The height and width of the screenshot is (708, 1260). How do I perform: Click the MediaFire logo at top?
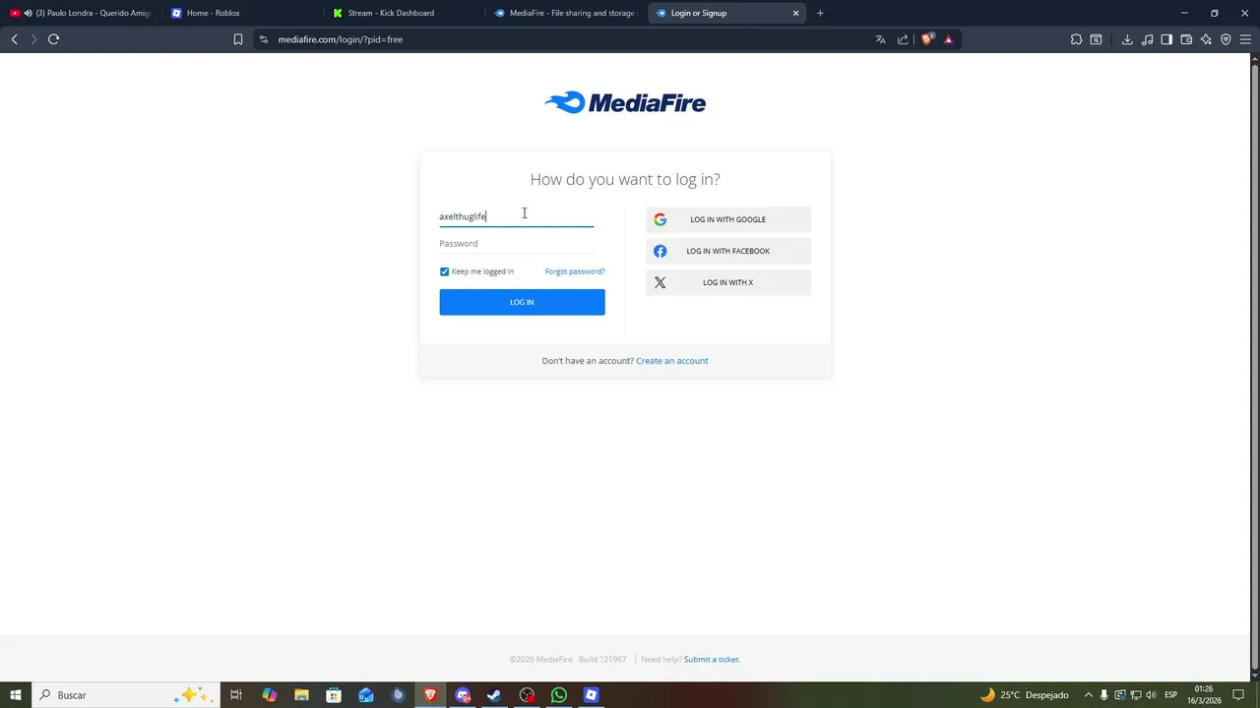(625, 102)
